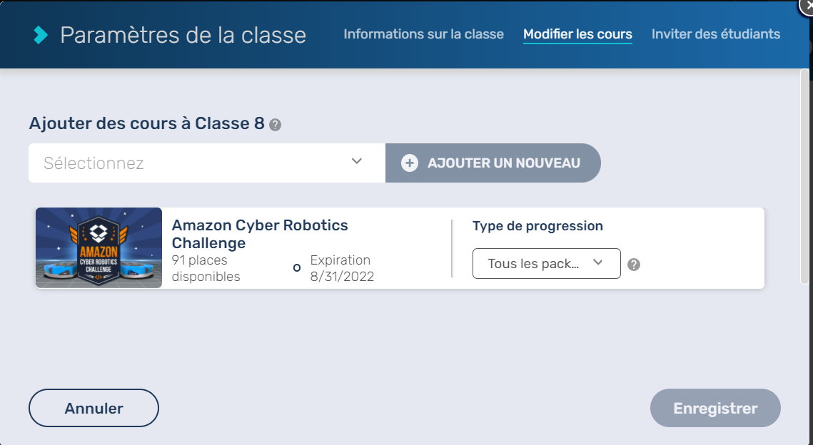
Task: Click the vertical scrollbar on the right edge
Action: (x=804, y=178)
